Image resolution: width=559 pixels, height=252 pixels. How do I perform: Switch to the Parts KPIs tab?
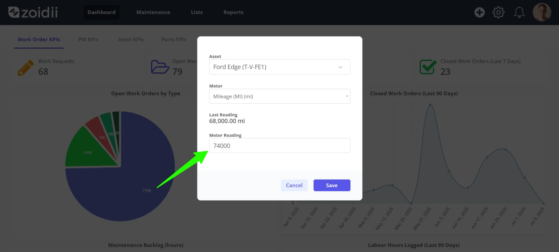point(174,40)
